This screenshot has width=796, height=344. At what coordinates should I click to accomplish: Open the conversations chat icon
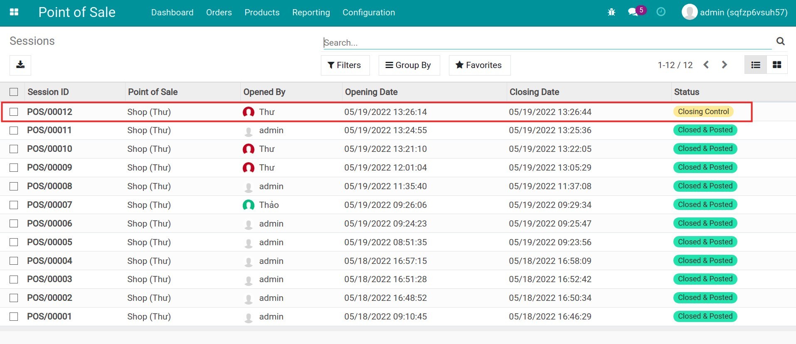click(x=633, y=12)
